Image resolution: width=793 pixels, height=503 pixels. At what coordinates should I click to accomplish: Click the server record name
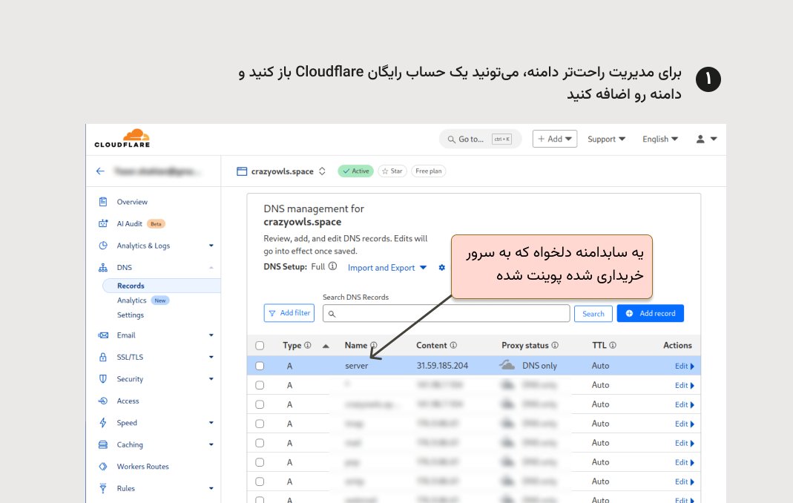(x=357, y=366)
